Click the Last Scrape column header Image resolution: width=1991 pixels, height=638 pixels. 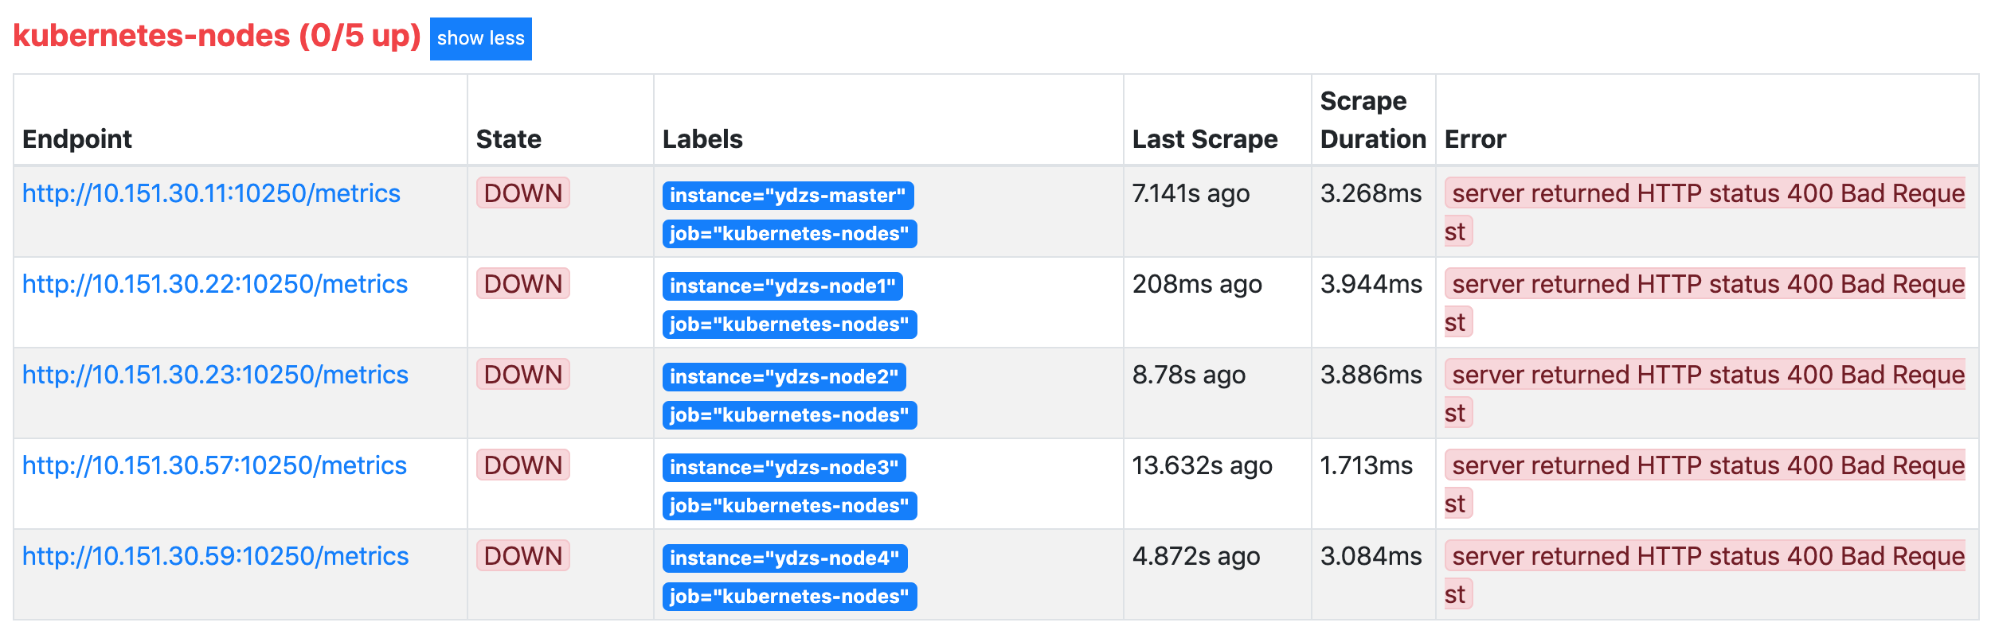coord(1205,139)
